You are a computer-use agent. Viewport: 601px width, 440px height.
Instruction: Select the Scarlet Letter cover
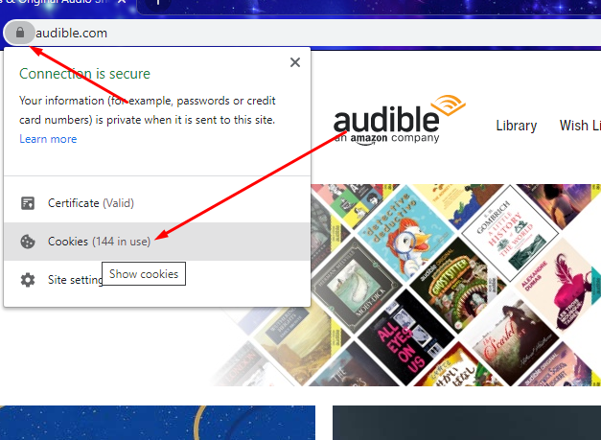pyautogui.click(x=510, y=338)
